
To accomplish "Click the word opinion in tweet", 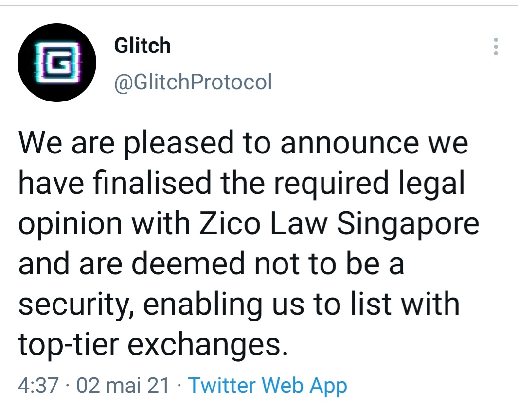I will 70,224.
